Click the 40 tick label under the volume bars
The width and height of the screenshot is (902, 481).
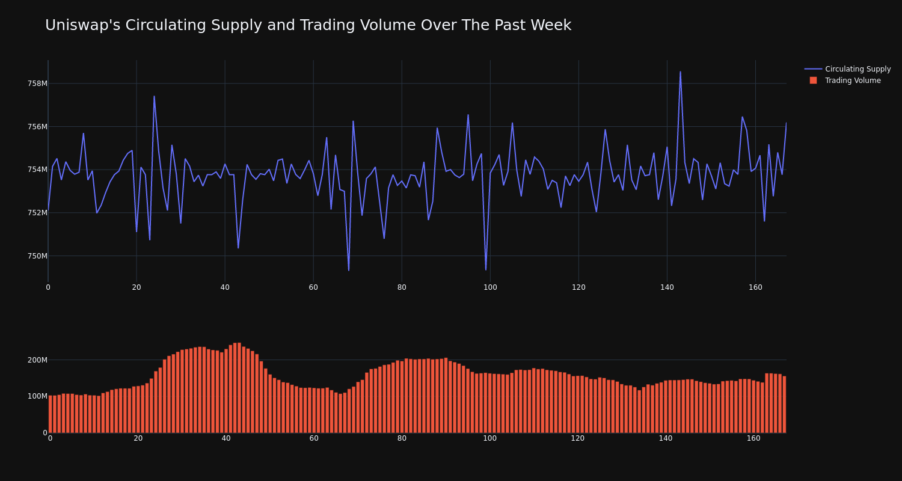226,438
